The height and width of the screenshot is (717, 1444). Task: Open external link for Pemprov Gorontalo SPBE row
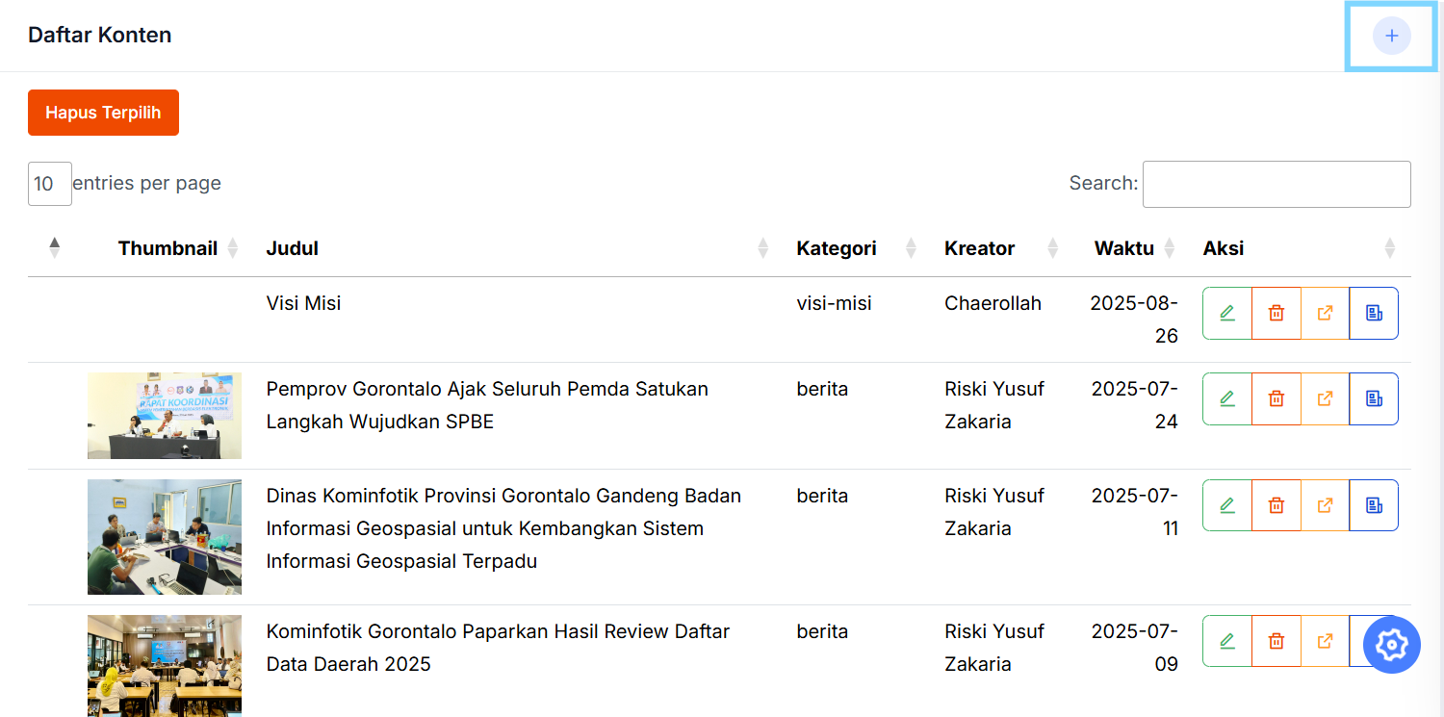tap(1326, 398)
